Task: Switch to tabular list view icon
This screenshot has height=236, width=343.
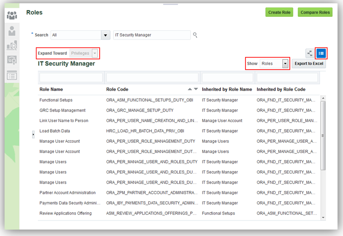Action: (x=321, y=53)
